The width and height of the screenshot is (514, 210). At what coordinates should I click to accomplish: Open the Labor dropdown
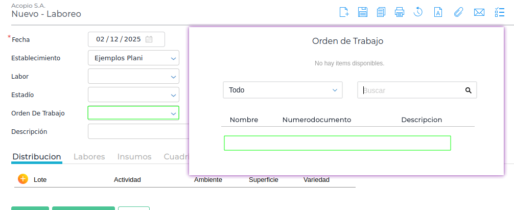(x=173, y=77)
